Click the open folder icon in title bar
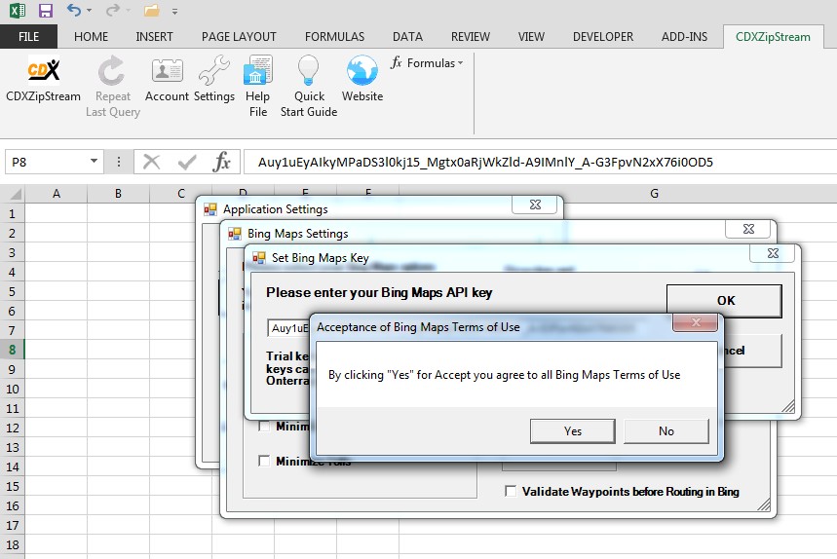Screen dimensions: 837x559 tap(152, 10)
